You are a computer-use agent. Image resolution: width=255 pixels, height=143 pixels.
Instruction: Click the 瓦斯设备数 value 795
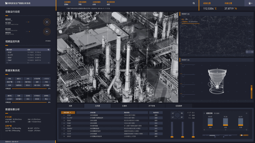80,5
